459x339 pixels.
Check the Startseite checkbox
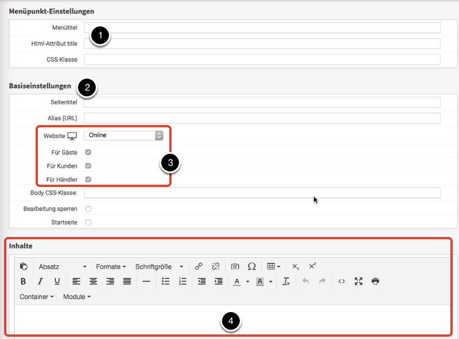pos(88,223)
